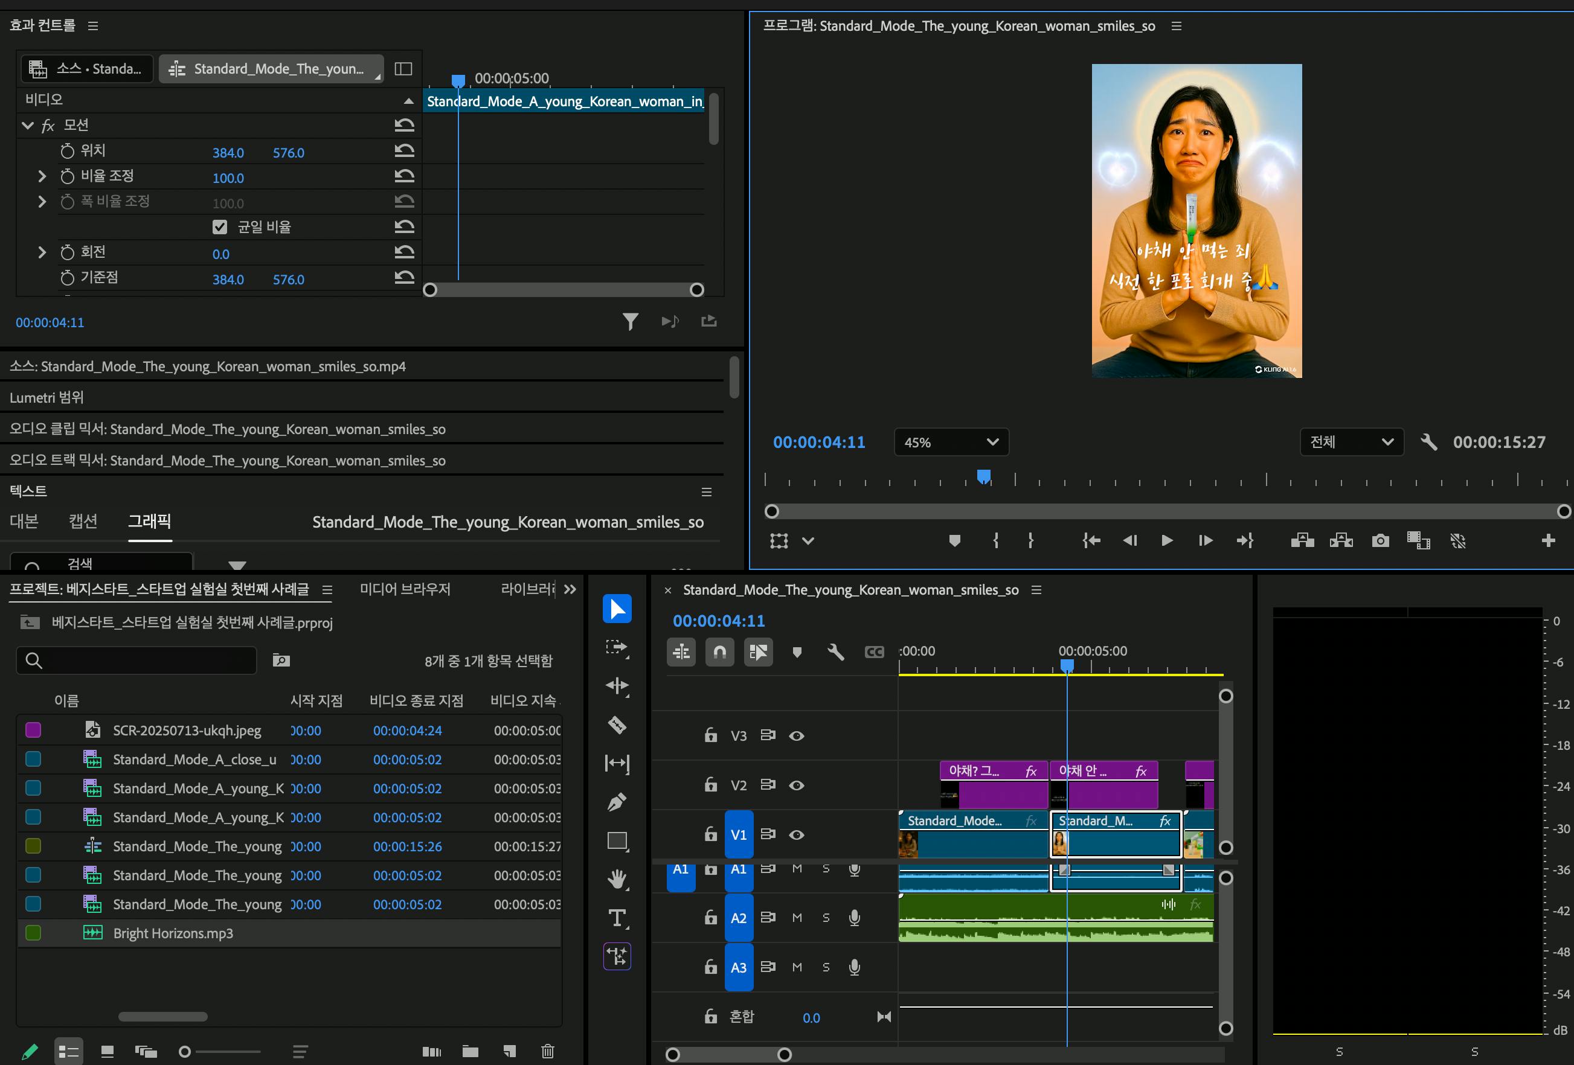Open the 45% zoom level dropdown
This screenshot has height=1065, width=1574.
[x=951, y=442]
